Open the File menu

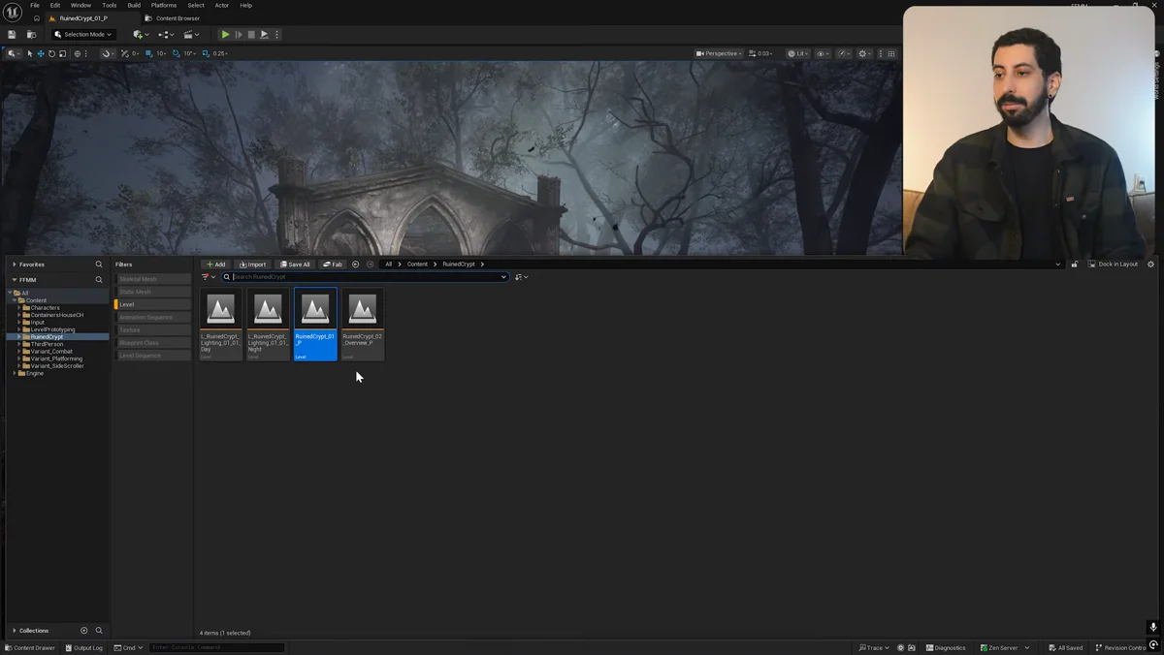tap(35, 5)
